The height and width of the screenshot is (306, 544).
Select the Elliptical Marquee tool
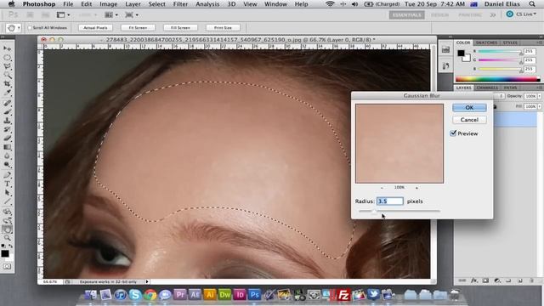tap(7, 57)
